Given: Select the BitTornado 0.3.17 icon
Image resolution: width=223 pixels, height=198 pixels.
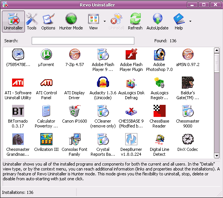Looking at the screenshot, I should point(18,111).
